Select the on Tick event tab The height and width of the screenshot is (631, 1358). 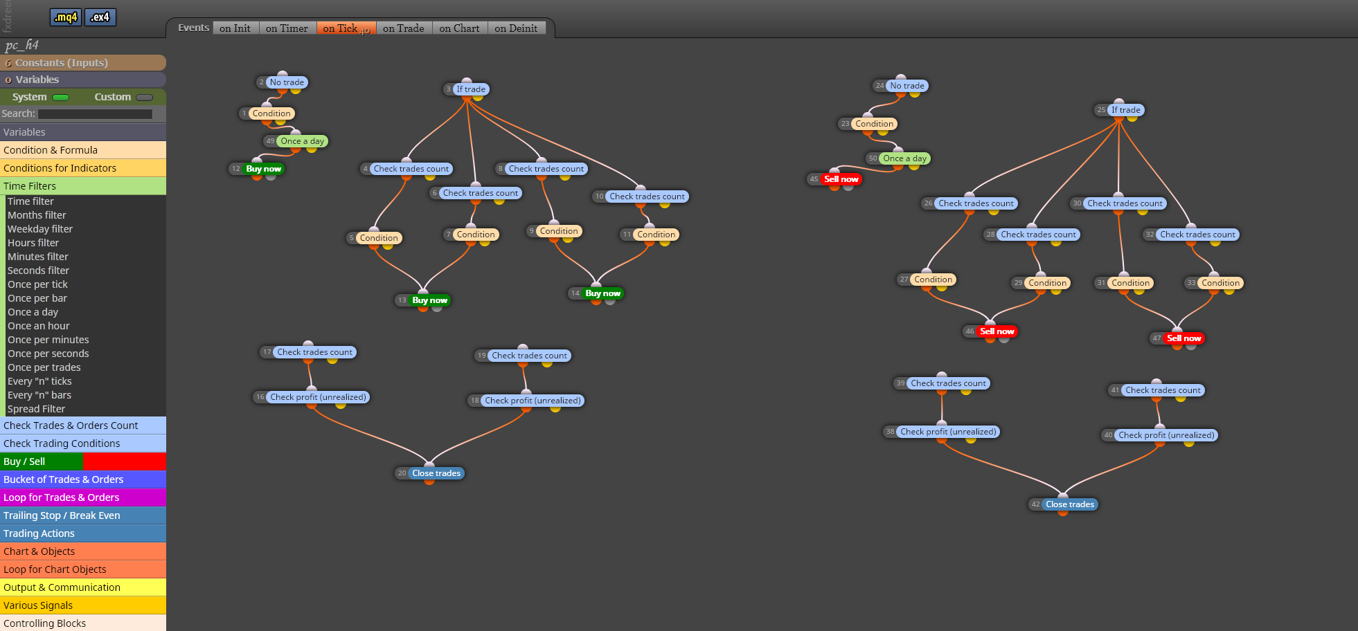pyautogui.click(x=346, y=28)
